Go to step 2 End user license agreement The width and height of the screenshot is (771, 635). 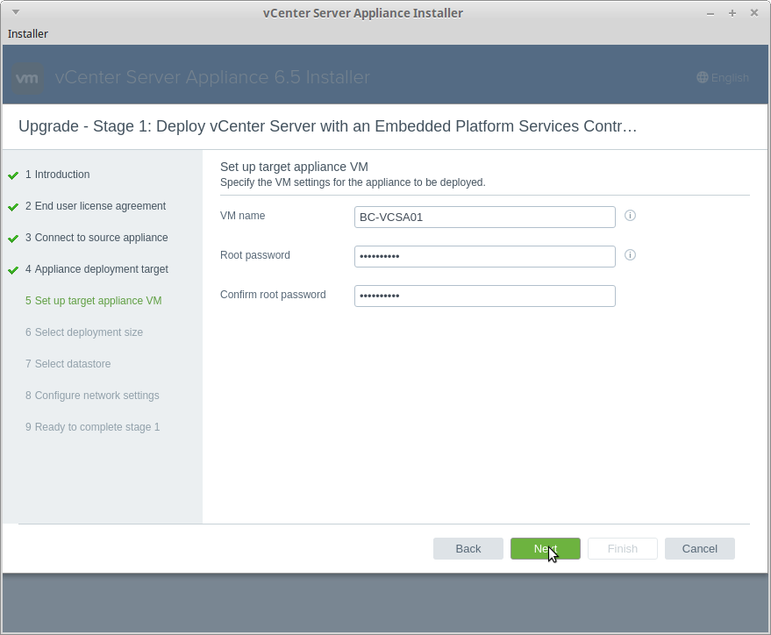(96, 206)
